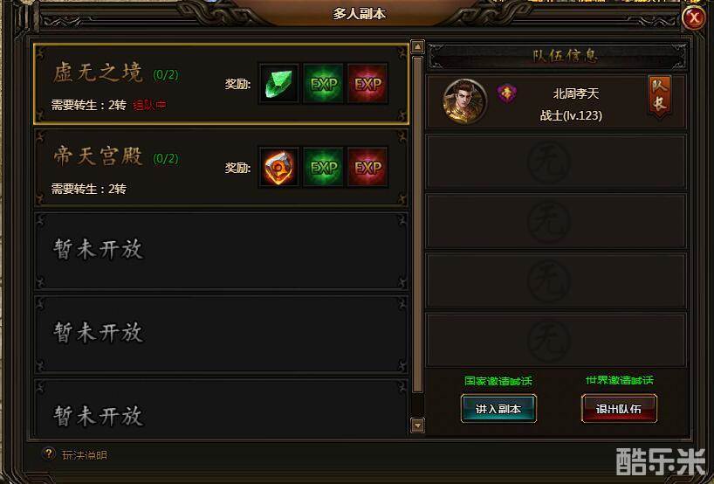Click red EXP reward in 虚无之境 row
The width and height of the screenshot is (714, 484).
coord(368,84)
